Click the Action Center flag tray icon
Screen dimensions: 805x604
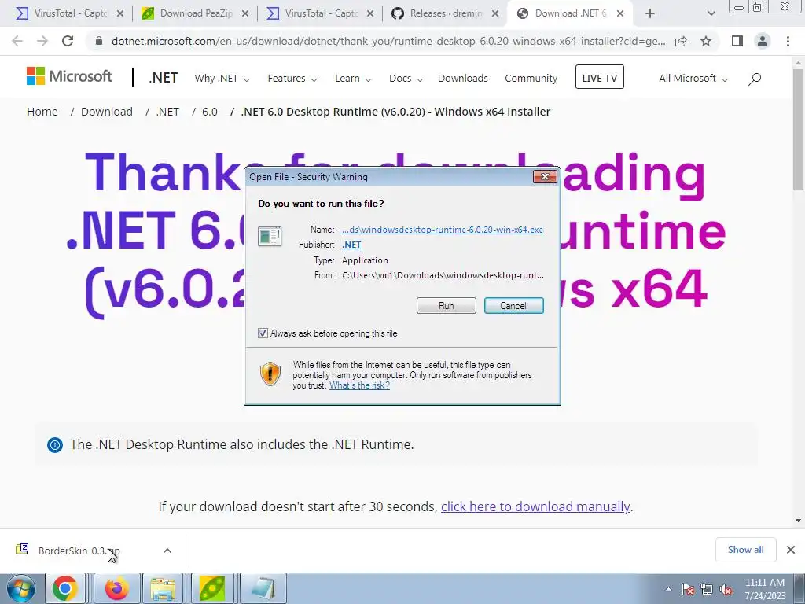click(688, 589)
